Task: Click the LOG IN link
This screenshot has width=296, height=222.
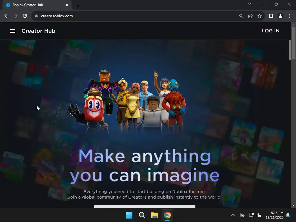Action: click(x=271, y=31)
